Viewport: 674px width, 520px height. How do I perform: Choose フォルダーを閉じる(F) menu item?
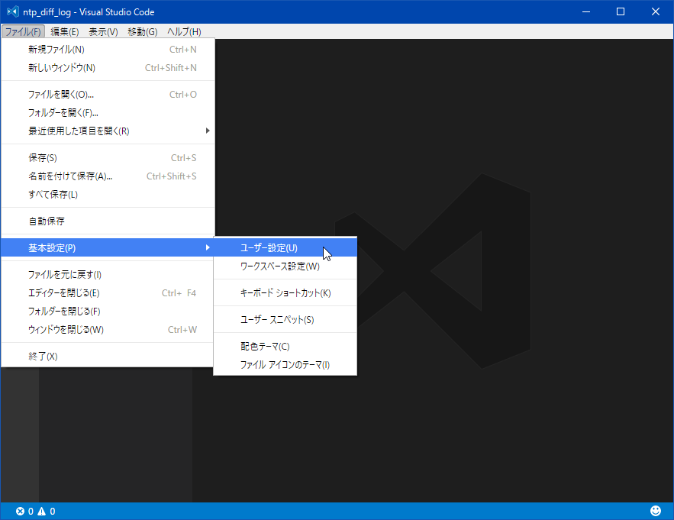pos(108,311)
